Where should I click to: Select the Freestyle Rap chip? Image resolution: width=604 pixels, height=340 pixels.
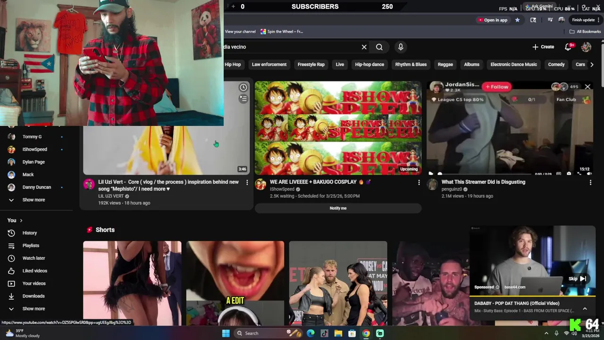[x=311, y=65]
